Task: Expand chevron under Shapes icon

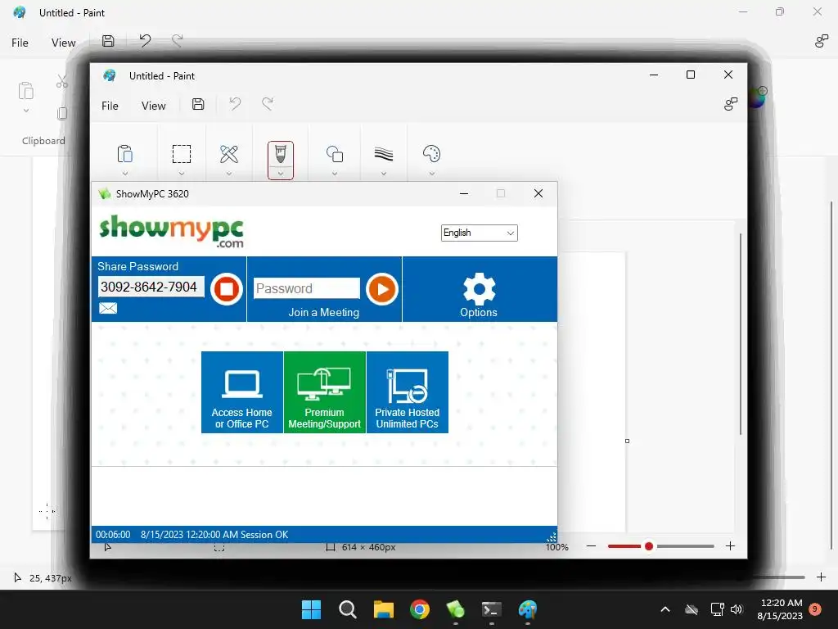Action: [335, 174]
